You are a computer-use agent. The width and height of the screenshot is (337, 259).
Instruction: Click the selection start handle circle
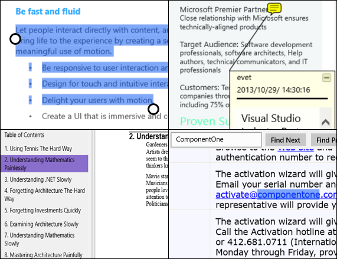(x=15, y=39)
